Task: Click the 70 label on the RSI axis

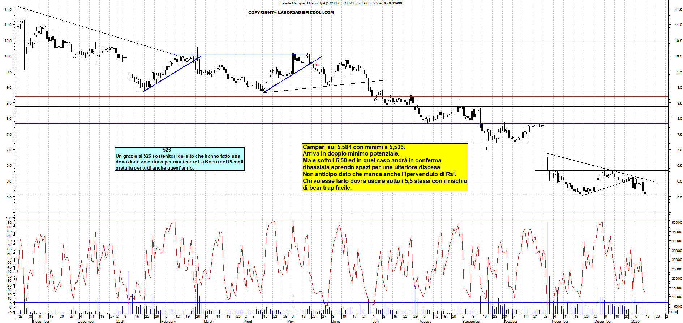Action: click(9, 245)
